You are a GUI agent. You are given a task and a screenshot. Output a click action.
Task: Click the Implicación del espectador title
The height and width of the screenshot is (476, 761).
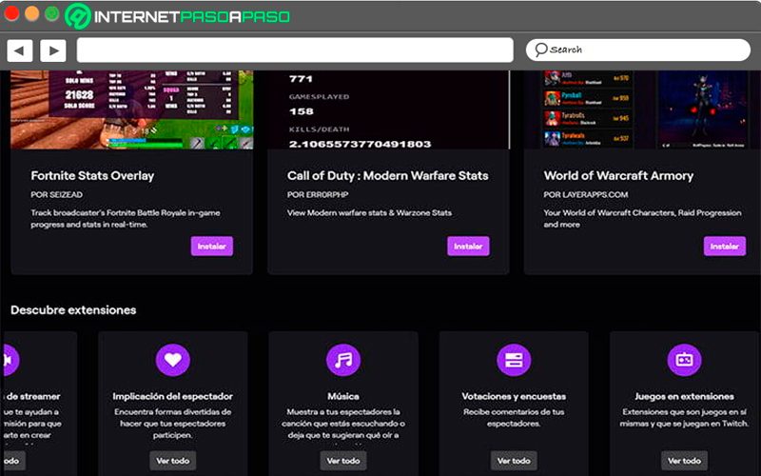click(173, 396)
